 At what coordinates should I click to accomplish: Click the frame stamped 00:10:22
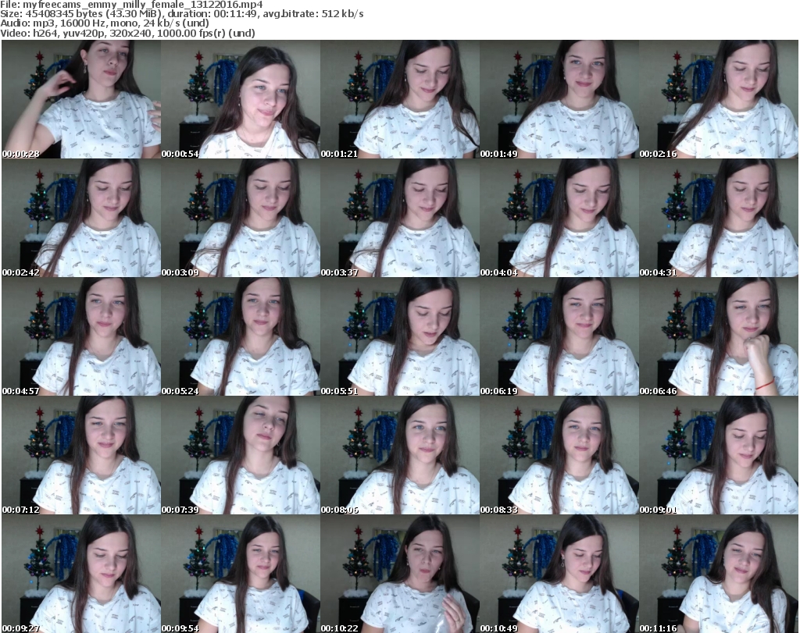(399, 574)
